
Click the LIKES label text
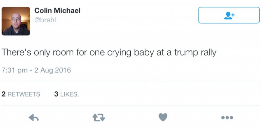coord(69,94)
